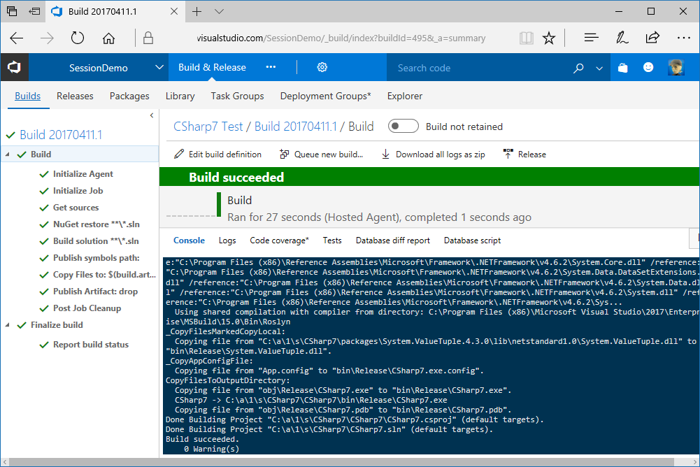700x467 pixels.
Task: Click the feedback smiley icon
Action: coord(648,67)
